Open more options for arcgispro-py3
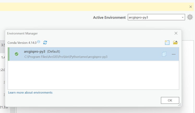195x113 pixels. [x=174, y=54]
